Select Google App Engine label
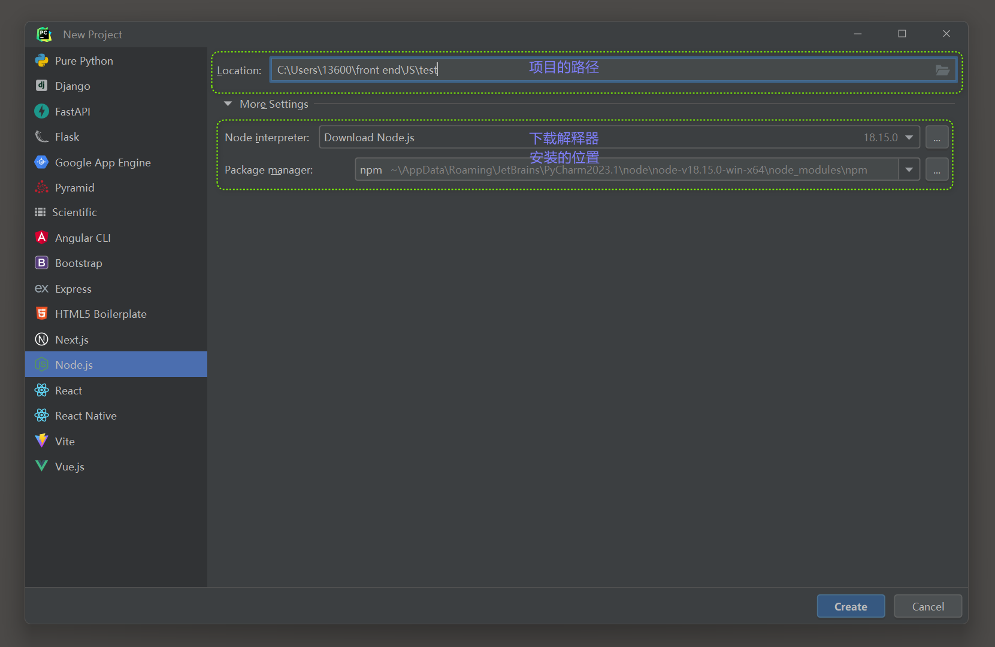The height and width of the screenshot is (647, 995). [102, 163]
